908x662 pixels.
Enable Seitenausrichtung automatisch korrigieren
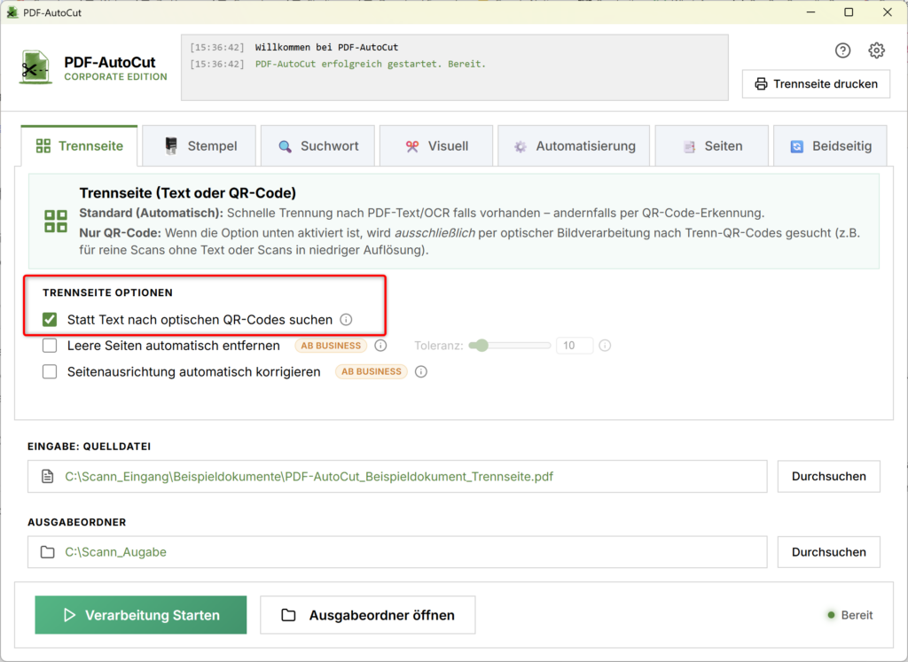50,371
